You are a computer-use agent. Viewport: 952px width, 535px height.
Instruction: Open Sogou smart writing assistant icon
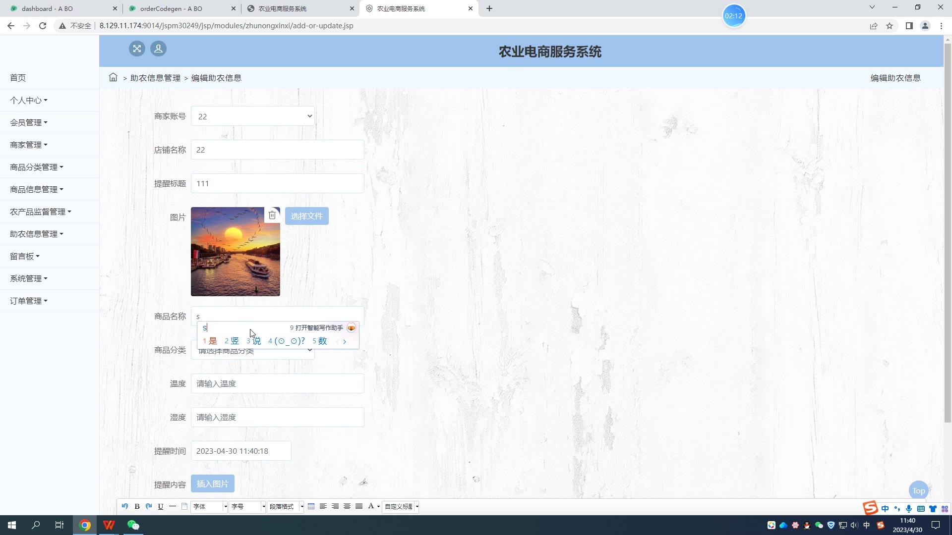[351, 328]
